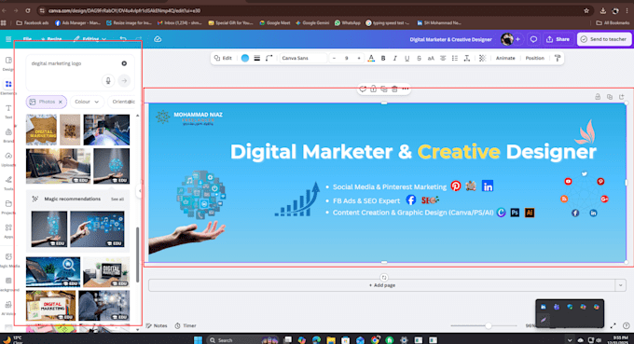This screenshot has height=344, width=634.
Task: Open the Timer
Action: 186,325
